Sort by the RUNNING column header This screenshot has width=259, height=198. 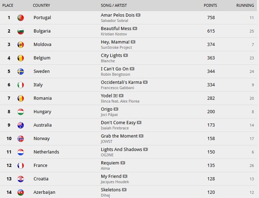coord(245,6)
